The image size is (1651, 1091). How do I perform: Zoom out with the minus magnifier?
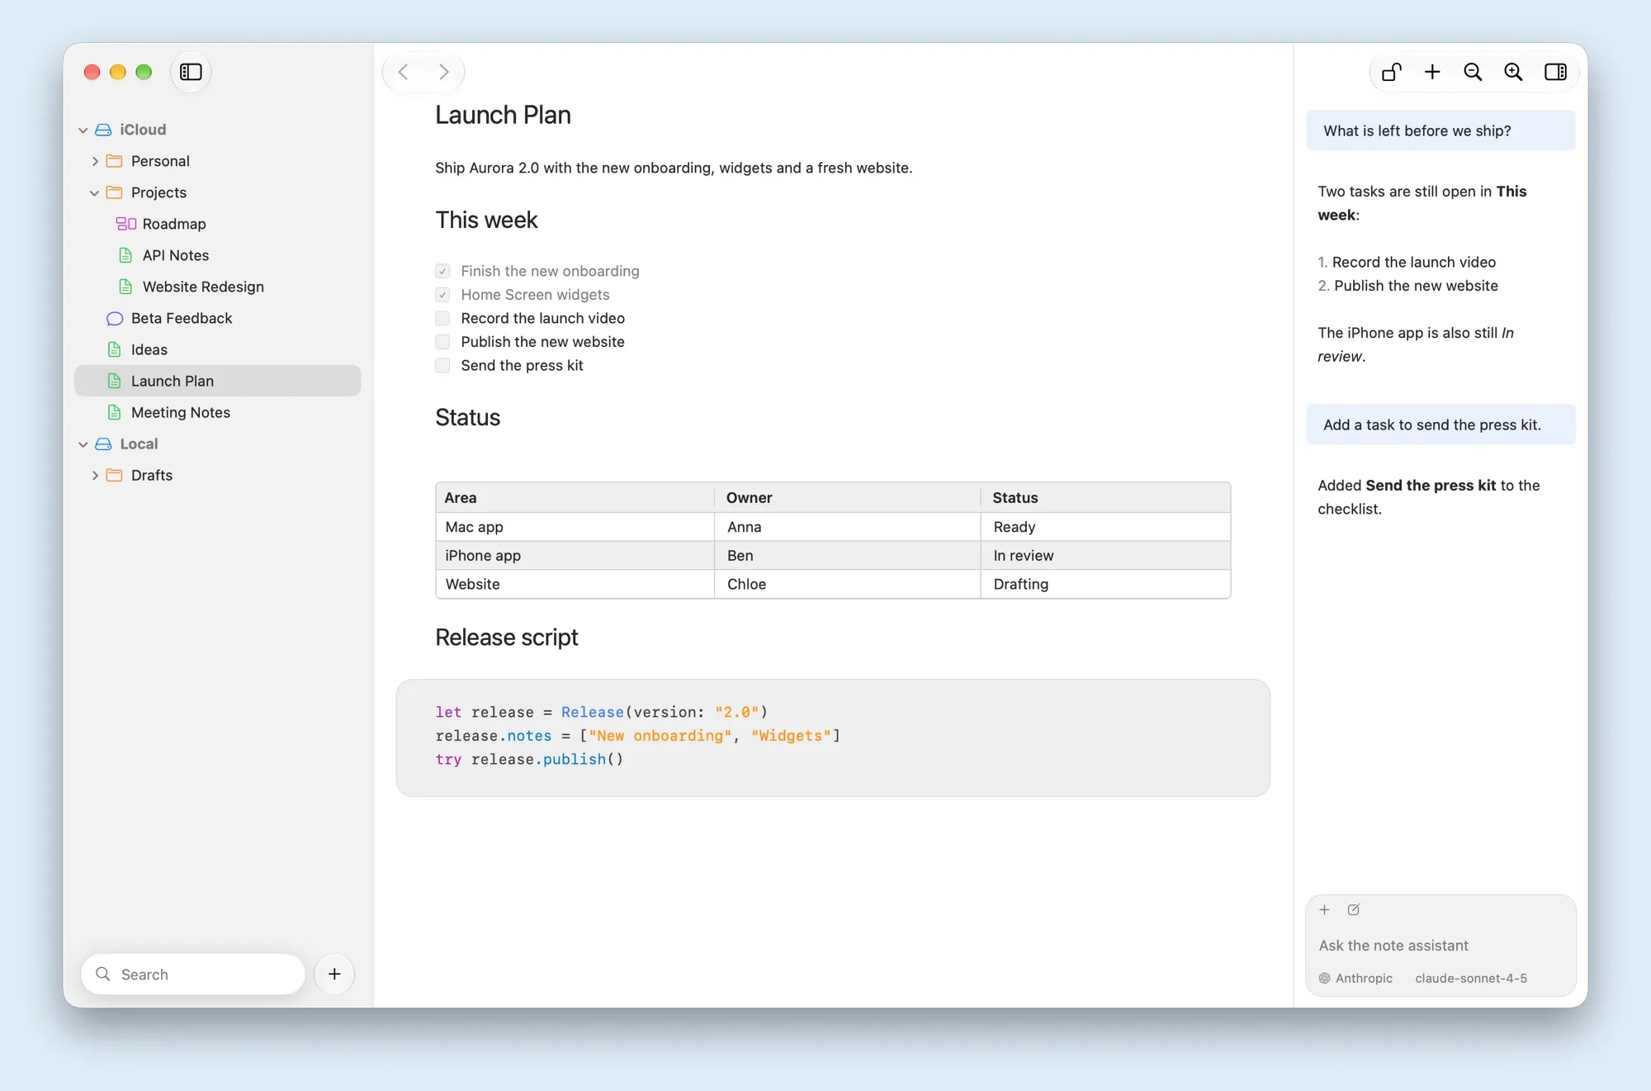click(x=1473, y=72)
